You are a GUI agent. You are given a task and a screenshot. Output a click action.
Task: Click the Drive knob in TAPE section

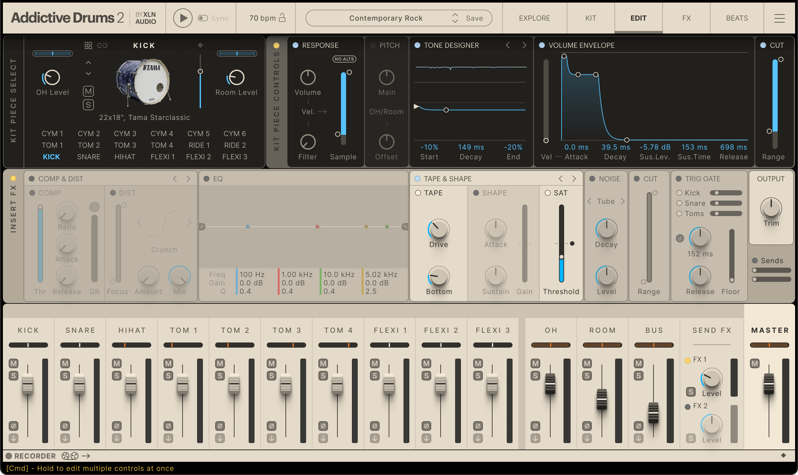pos(439,230)
